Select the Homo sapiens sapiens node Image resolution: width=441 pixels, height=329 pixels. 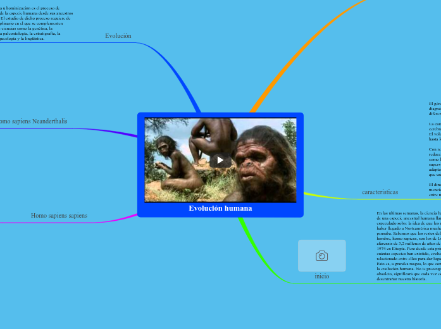tap(59, 216)
